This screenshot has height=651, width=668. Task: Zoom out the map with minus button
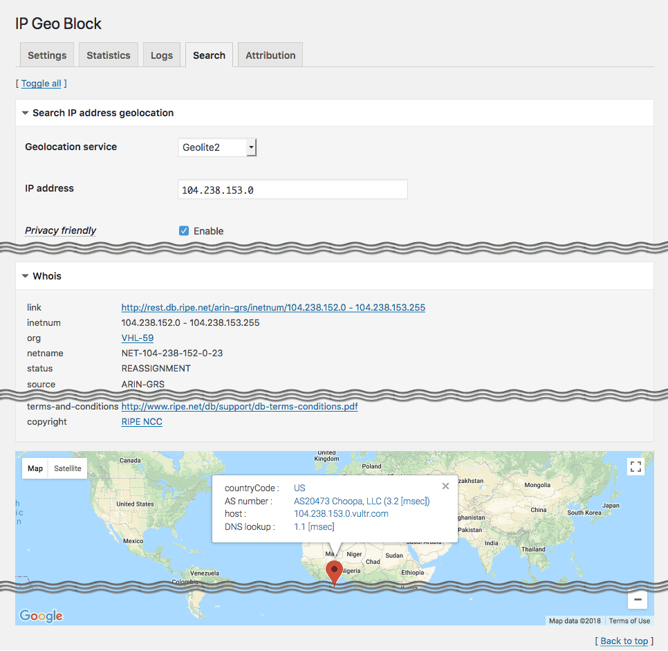click(x=637, y=600)
